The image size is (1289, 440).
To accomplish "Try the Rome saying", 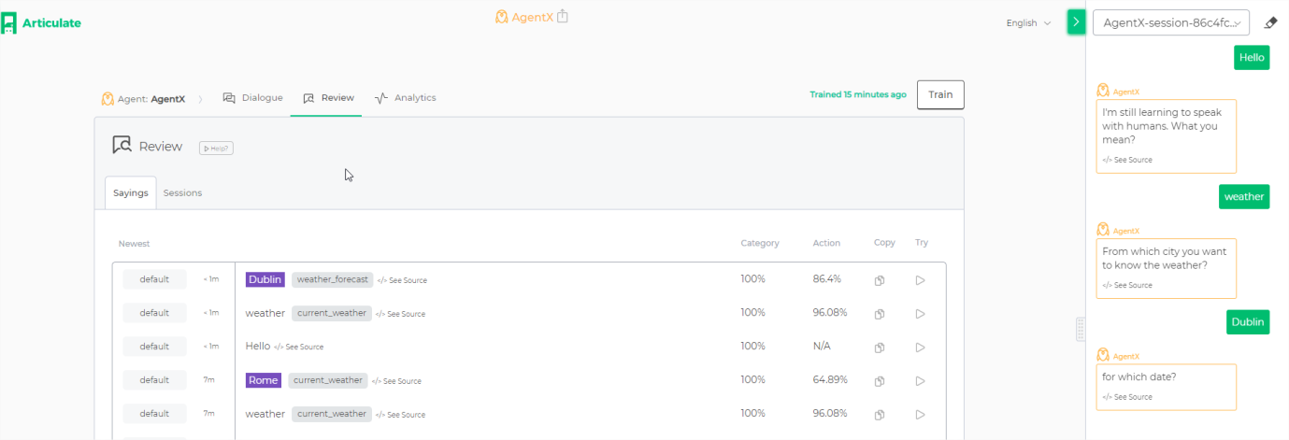I will point(920,381).
